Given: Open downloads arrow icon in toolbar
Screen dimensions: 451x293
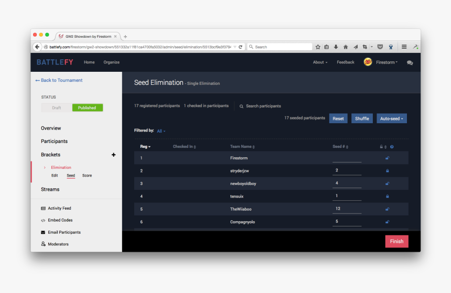Looking at the screenshot, I should (336, 47).
